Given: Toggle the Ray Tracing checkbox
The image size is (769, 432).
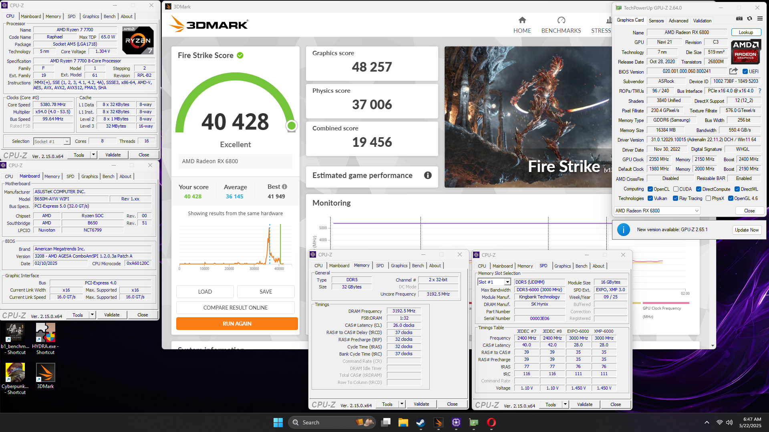Looking at the screenshot, I should pyautogui.click(x=675, y=198).
